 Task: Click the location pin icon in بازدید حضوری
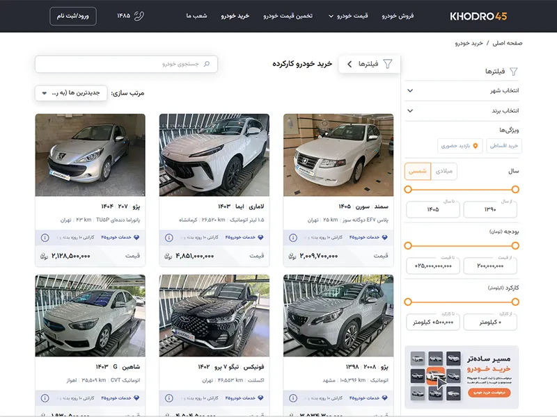(476, 146)
